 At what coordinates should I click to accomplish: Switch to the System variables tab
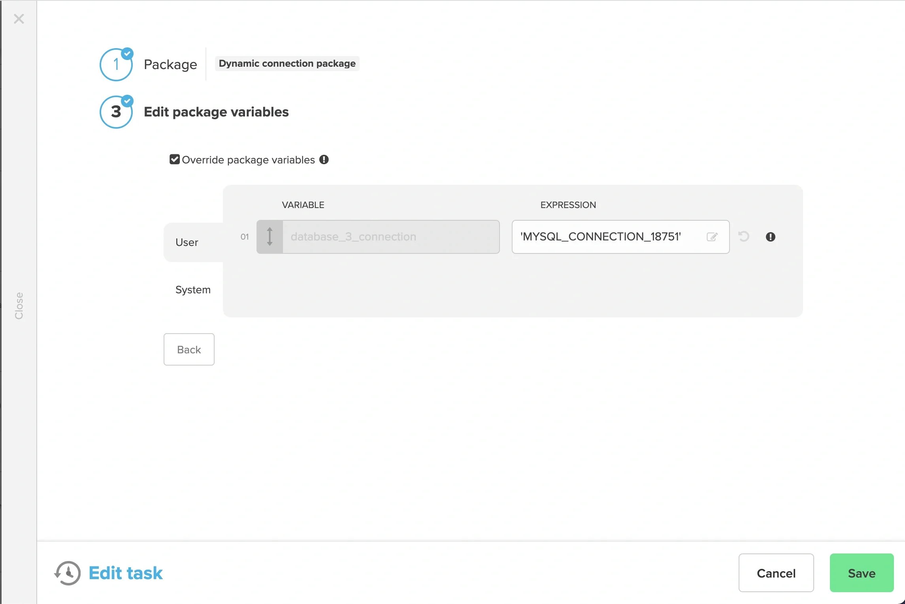point(193,289)
